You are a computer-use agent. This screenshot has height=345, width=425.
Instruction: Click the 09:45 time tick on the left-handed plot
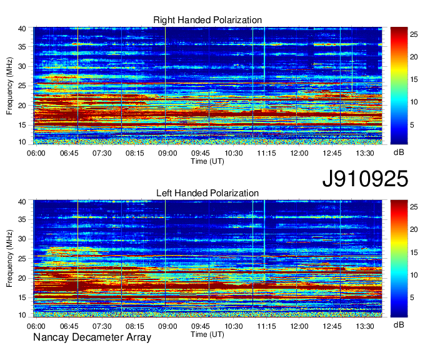point(201,326)
